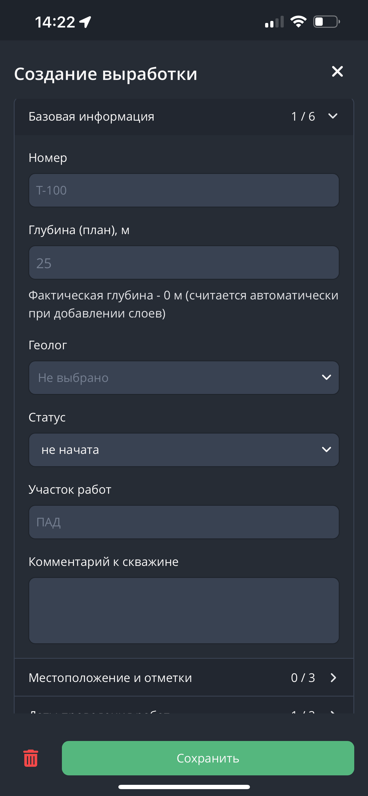Open the Геолог dropdown
The height and width of the screenshot is (796, 368).
184,378
